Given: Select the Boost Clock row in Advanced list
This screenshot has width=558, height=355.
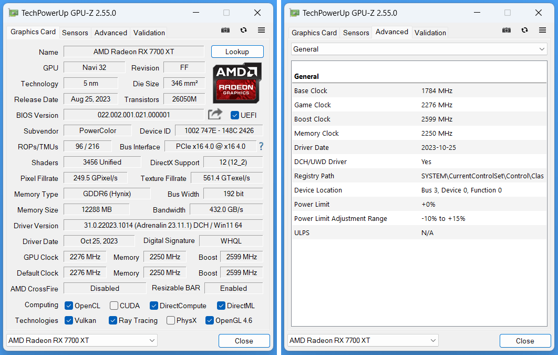Looking at the screenshot, I should (419, 119).
